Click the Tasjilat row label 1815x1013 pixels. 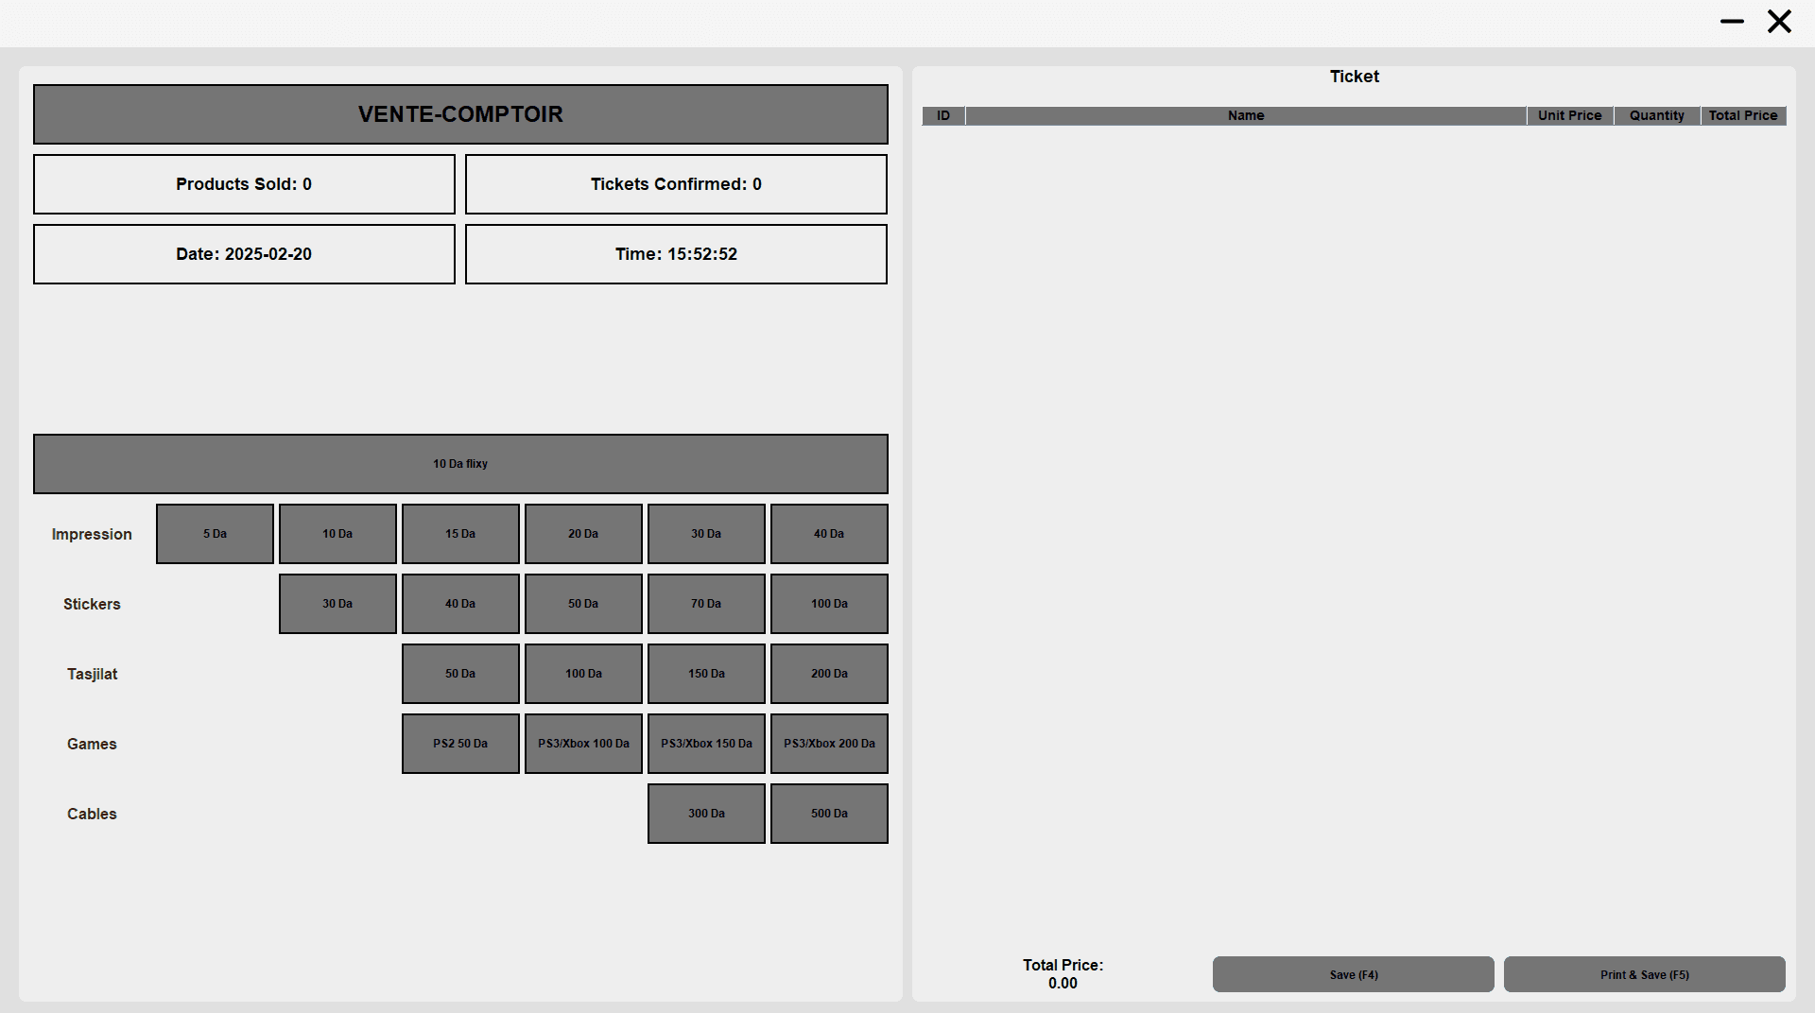click(x=92, y=675)
